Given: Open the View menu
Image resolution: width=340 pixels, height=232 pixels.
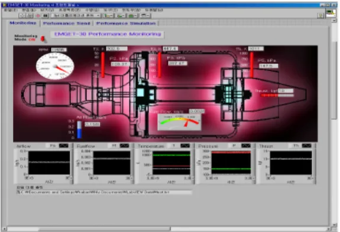Looking at the screenshot, I should (47, 10).
